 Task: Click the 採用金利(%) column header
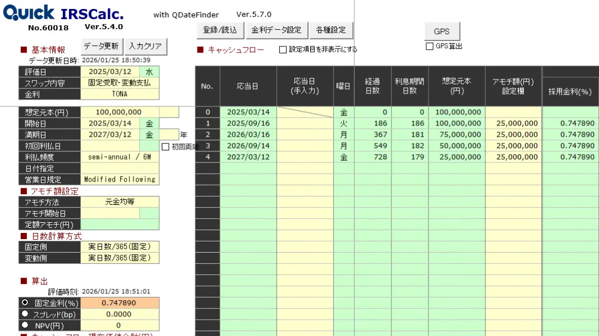tap(571, 91)
